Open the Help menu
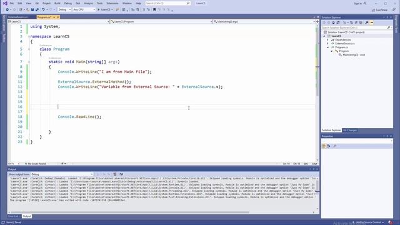Image resolution: width=400 pixels, height=225 pixels. (x=138, y=3)
